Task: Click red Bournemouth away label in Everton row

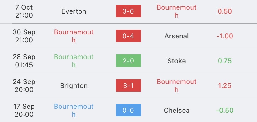Action: click(177, 11)
